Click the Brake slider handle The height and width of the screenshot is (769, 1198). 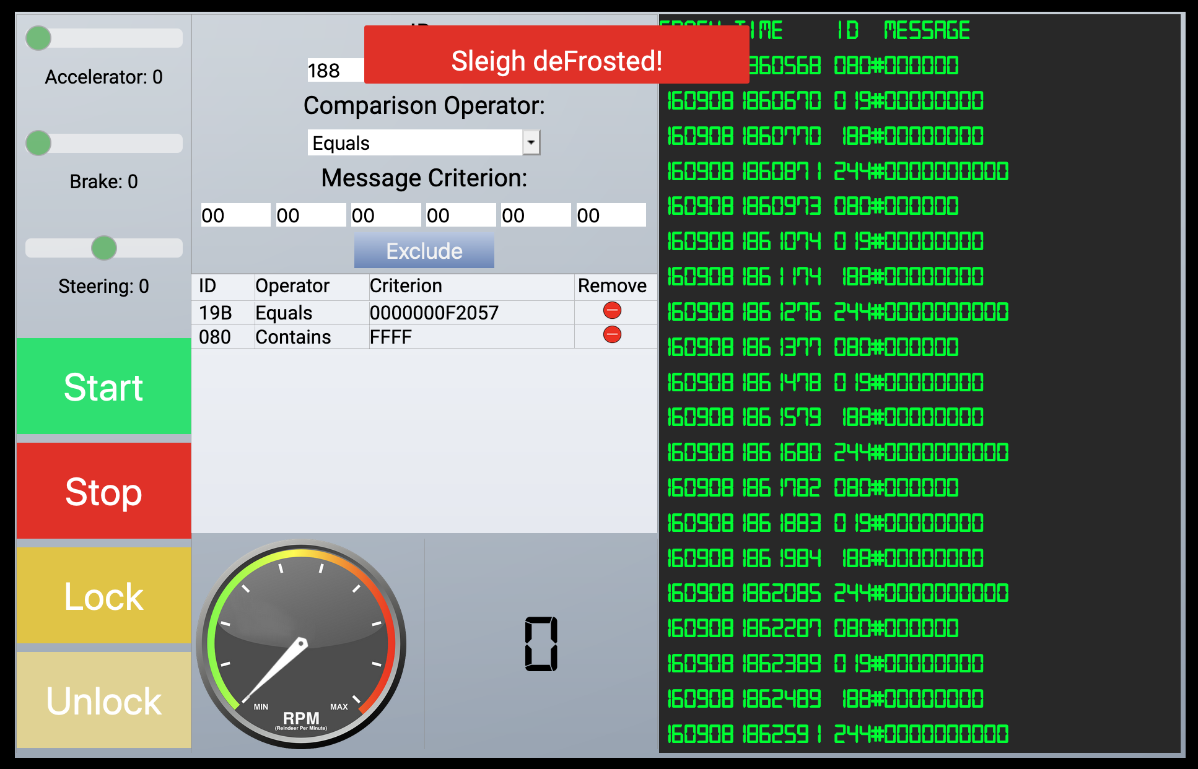[x=38, y=143]
